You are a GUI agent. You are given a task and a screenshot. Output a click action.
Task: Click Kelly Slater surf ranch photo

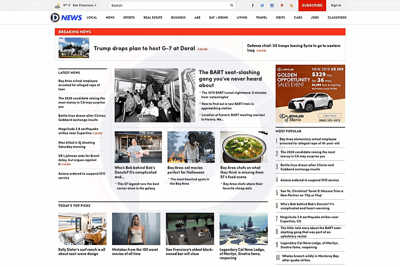(x=82, y=229)
